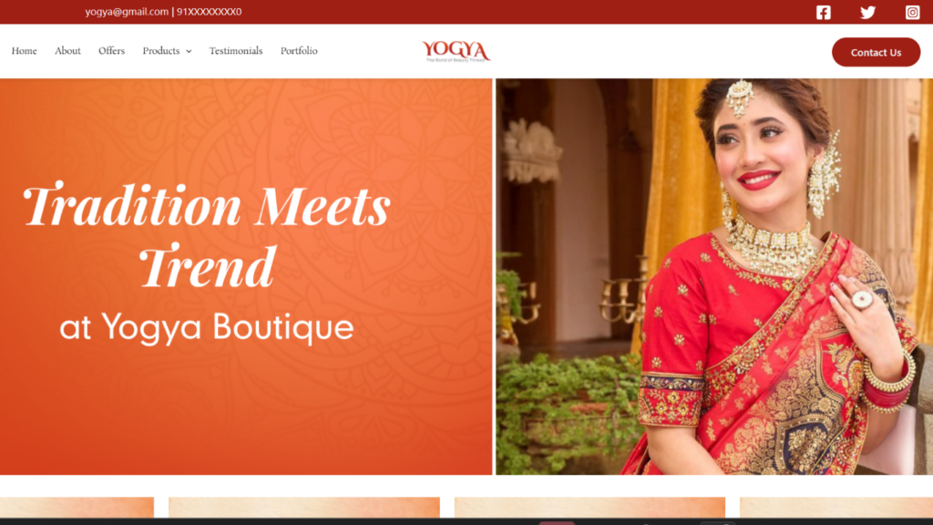Open the Instagram icon in top bar
The width and height of the screenshot is (933, 525).
point(912,12)
